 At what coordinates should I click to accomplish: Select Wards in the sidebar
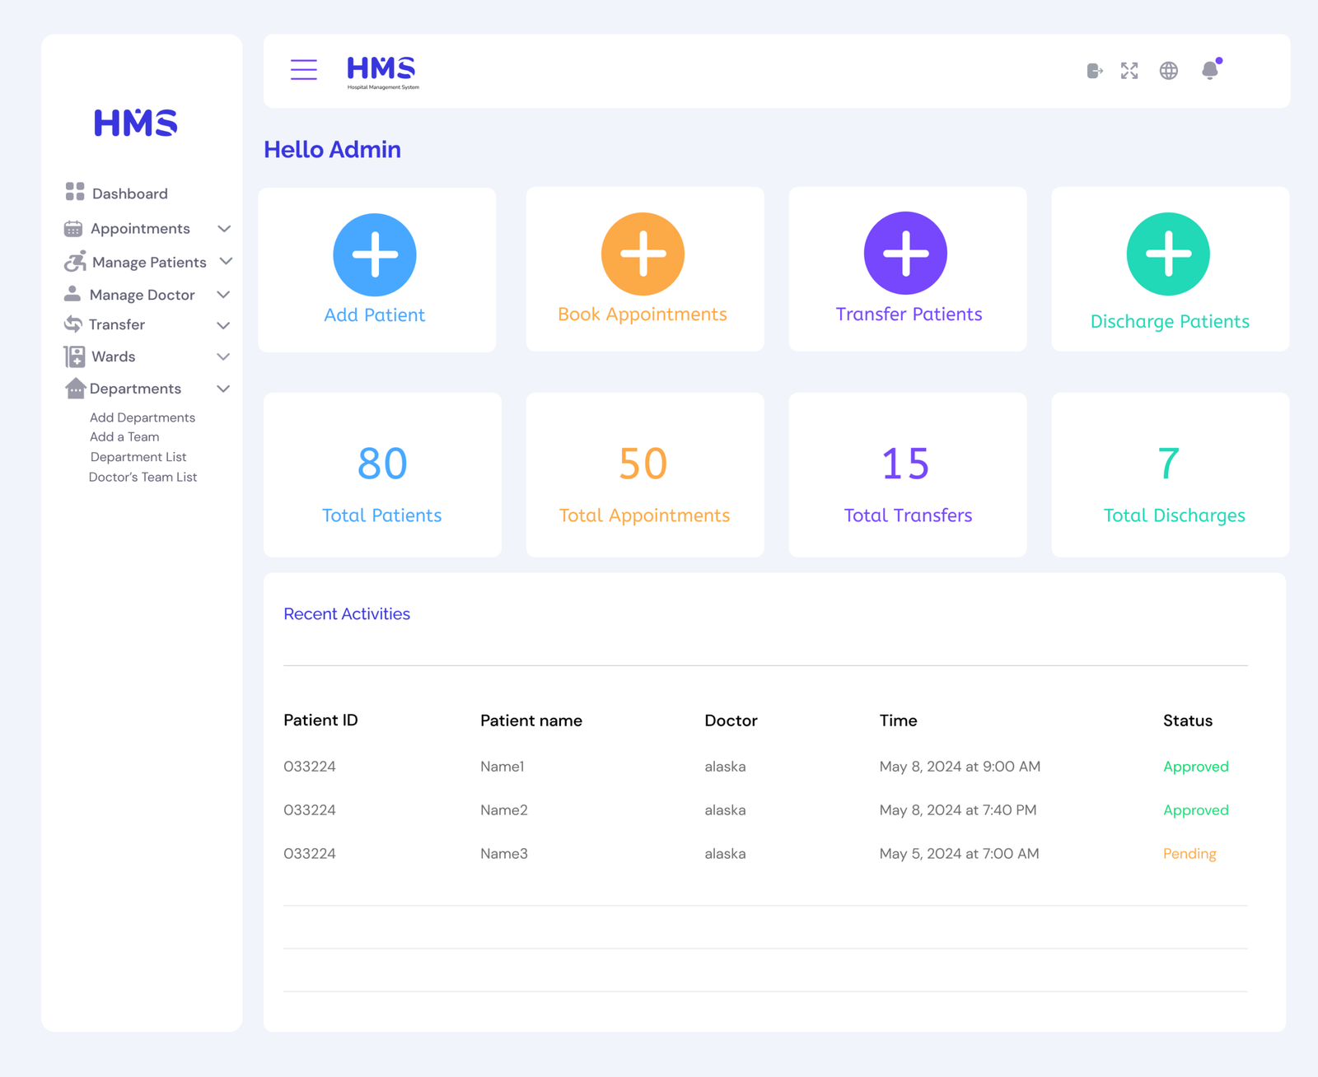(x=113, y=357)
